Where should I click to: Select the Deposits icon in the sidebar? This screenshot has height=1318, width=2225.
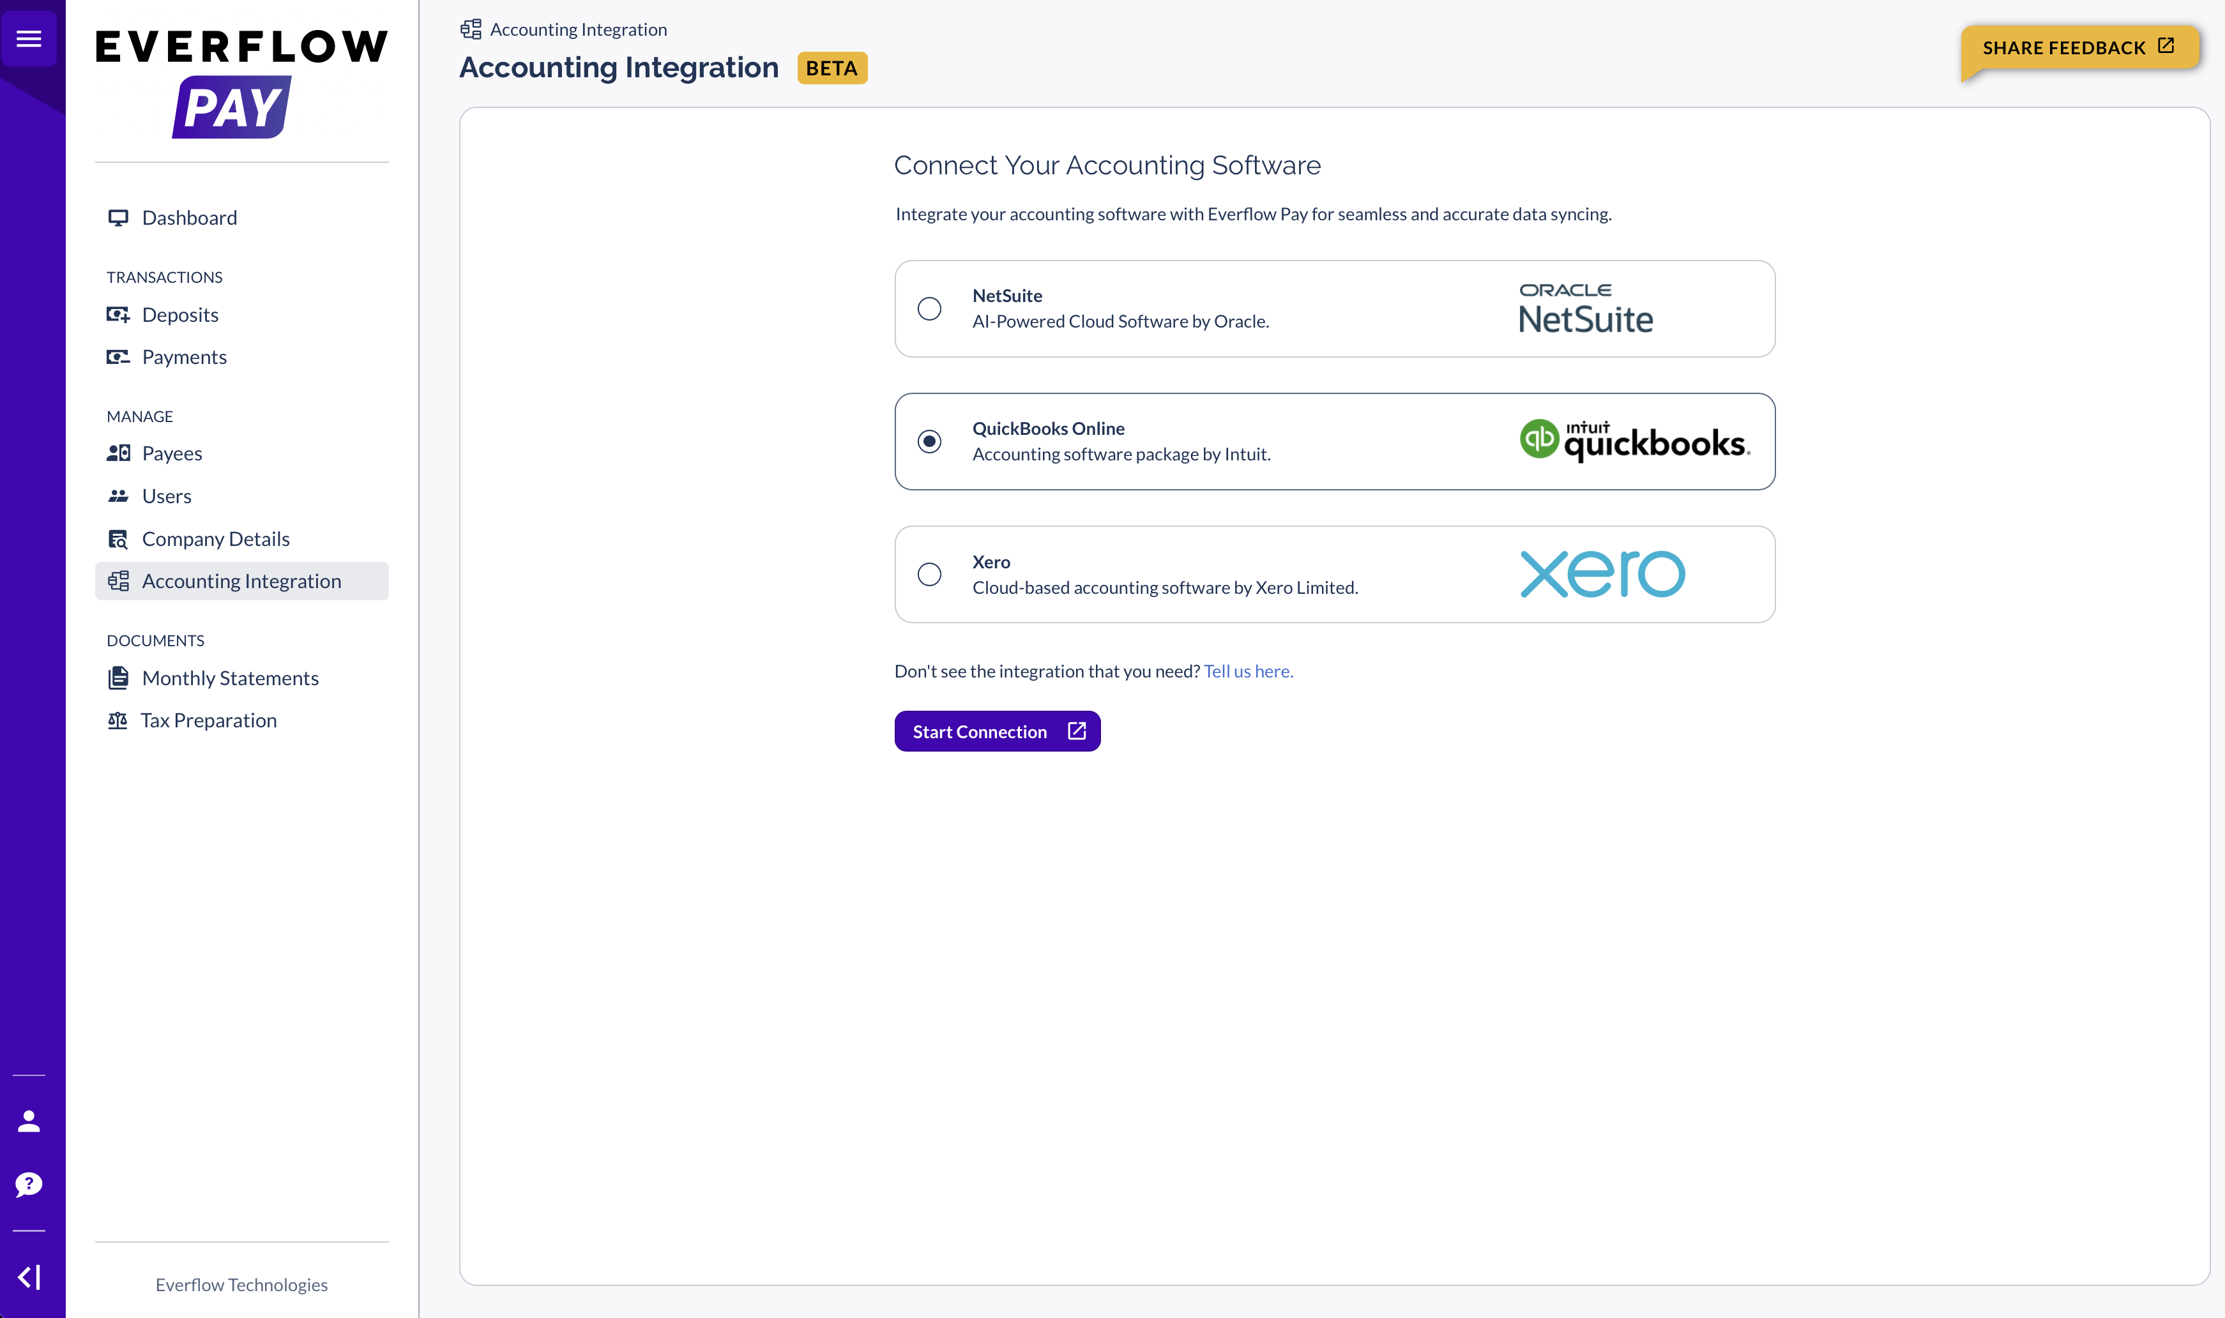click(x=119, y=314)
